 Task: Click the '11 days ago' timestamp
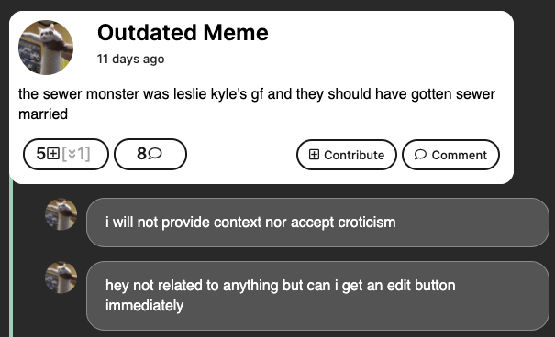coord(130,59)
